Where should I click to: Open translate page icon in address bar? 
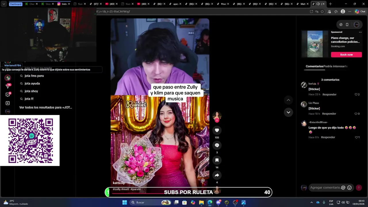[x=317, y=11]
